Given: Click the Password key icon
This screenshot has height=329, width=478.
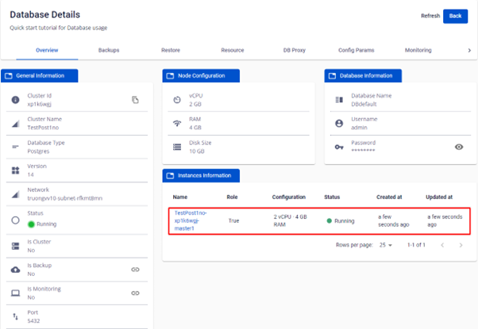Looking at the screenshot, I should (339, 147).
